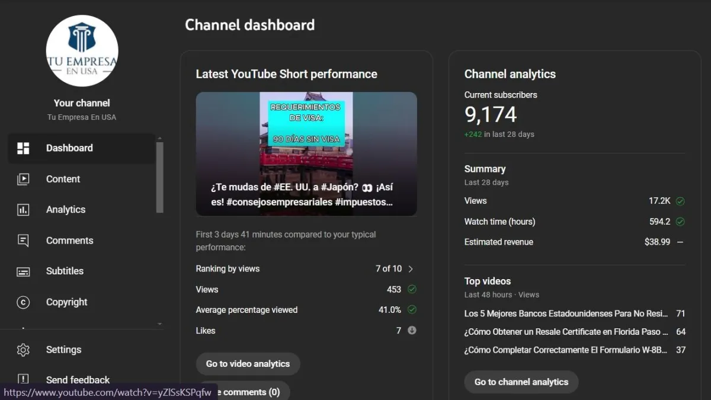Select the Subtitles caption icon
Screen dimensions: 711x400
(x=23, y=271)
